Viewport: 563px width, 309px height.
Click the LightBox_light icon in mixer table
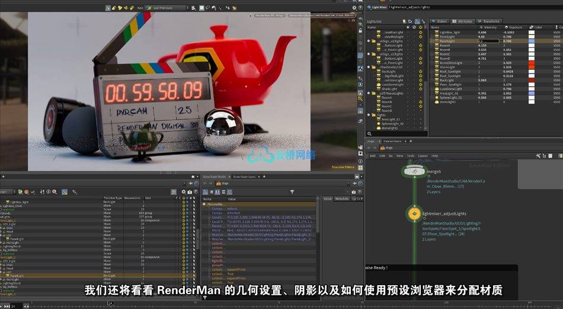point(437,33)
